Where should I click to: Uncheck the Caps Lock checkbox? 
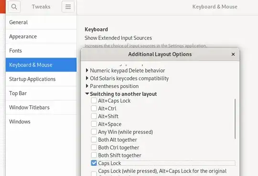click(x=94, y=163)
